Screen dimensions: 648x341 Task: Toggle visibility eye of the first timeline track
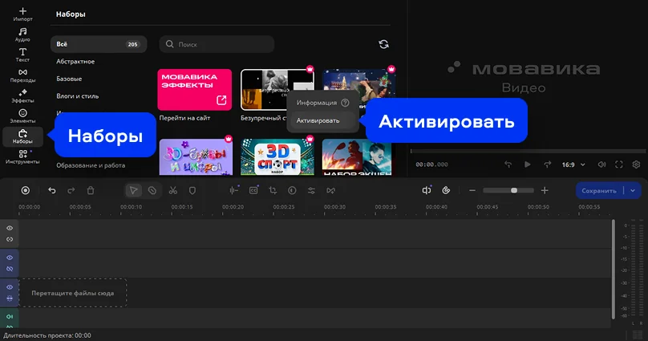pyautogui.click(x=10, y=228)
